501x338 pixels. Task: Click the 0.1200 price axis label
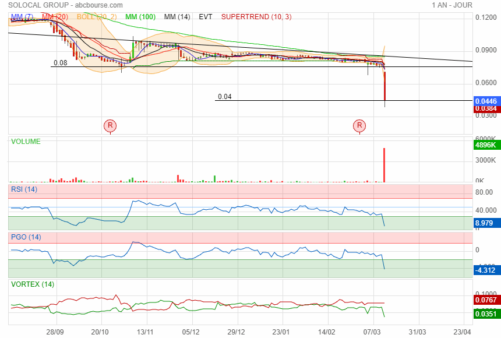tap(486, 17)
